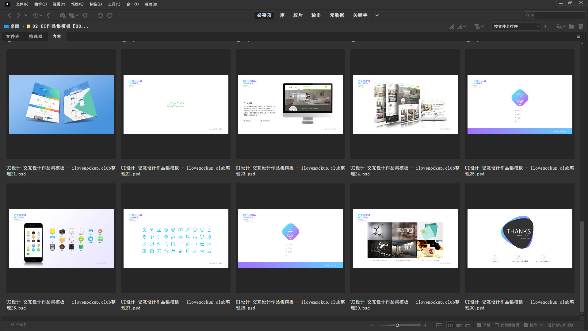Toggle 使用 Ctrl 进行标记和评级 checkbox

pos(525,325)
